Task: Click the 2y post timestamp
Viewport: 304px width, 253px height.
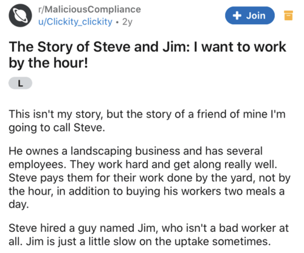Action: (127, 22)
